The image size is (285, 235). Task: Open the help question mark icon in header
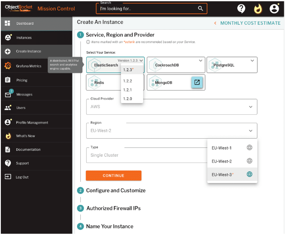coord(241,8)
